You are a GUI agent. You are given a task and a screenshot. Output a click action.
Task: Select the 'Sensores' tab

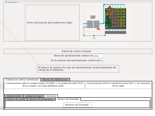(51, 96)
